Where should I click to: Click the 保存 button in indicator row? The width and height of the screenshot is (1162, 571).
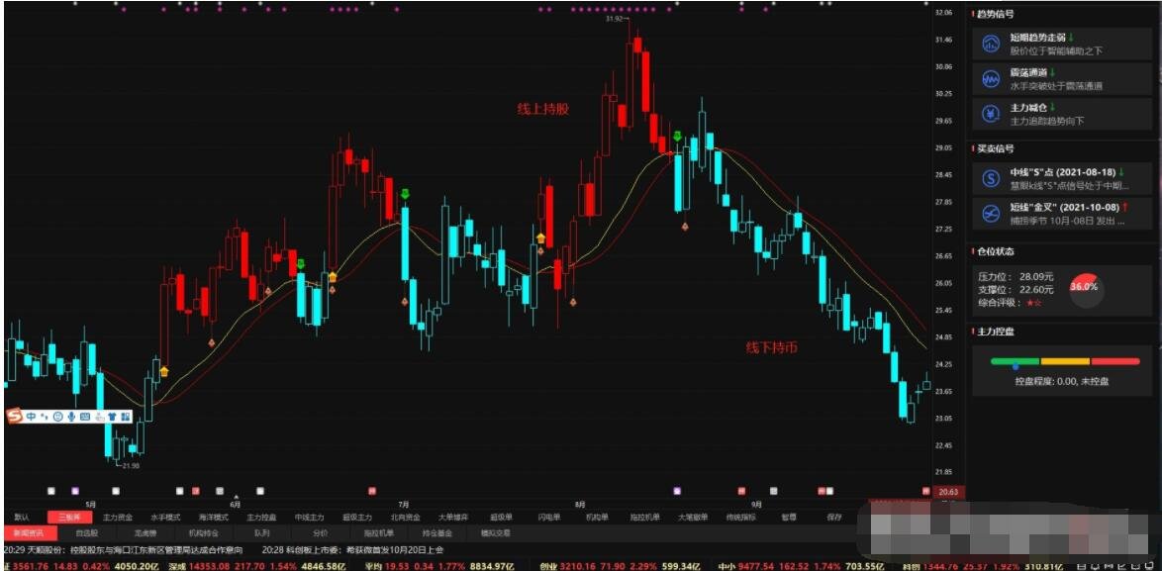(x=834, y=517)
